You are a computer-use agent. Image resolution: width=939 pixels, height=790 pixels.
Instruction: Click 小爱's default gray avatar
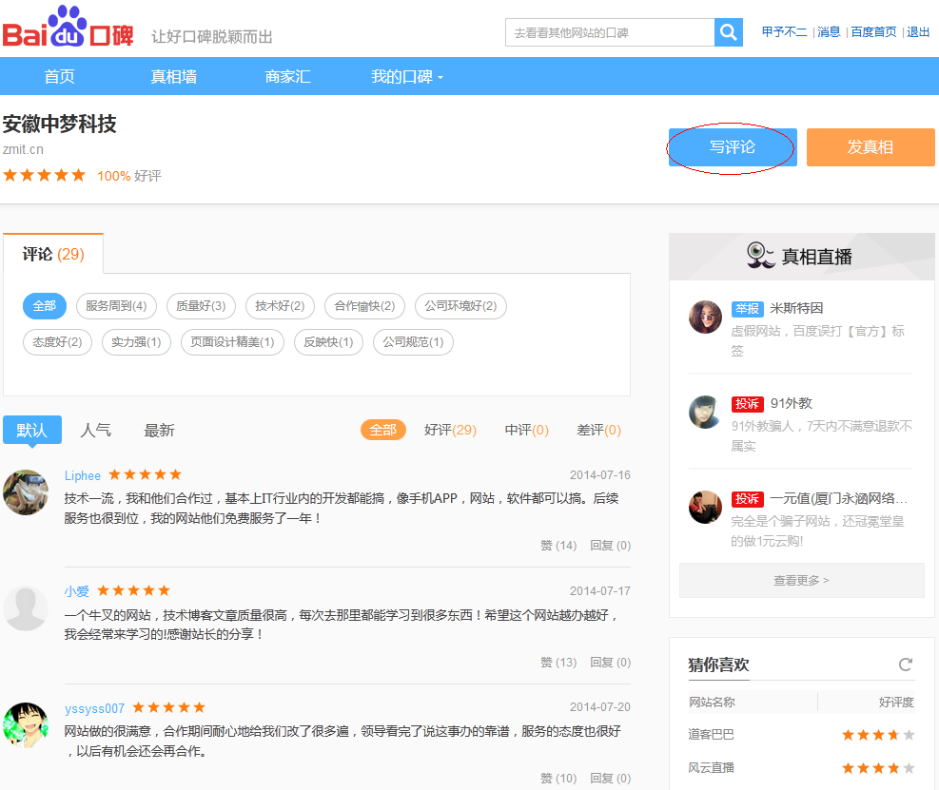click(26, 608)
